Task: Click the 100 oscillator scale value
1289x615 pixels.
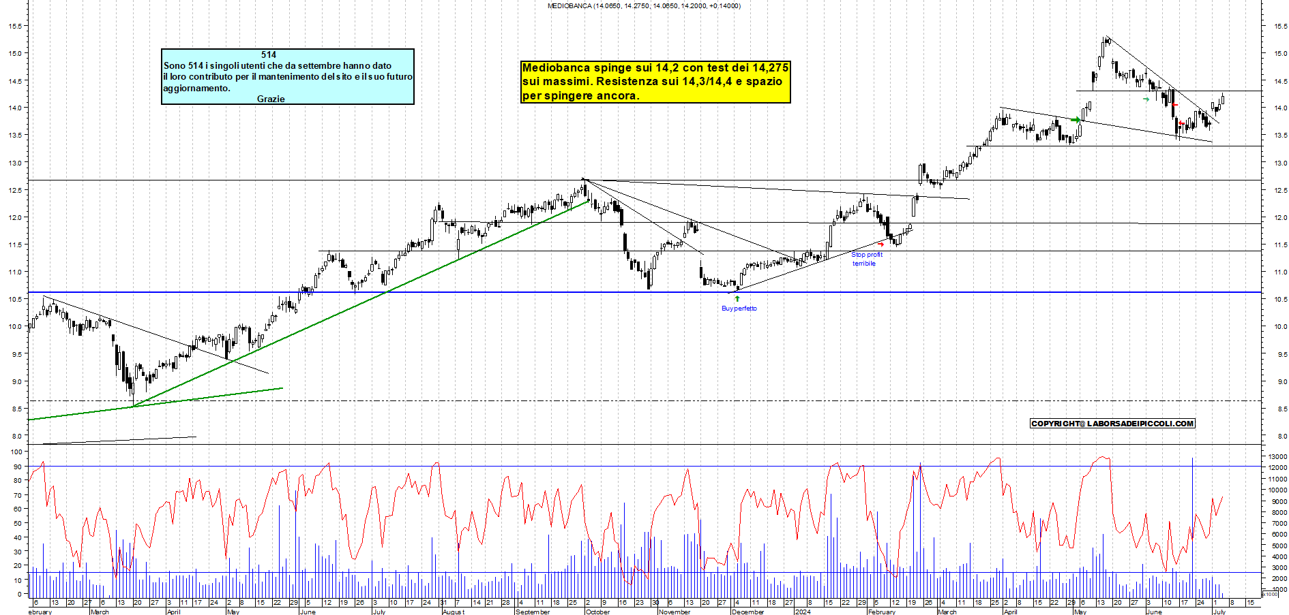Action: 15,452
